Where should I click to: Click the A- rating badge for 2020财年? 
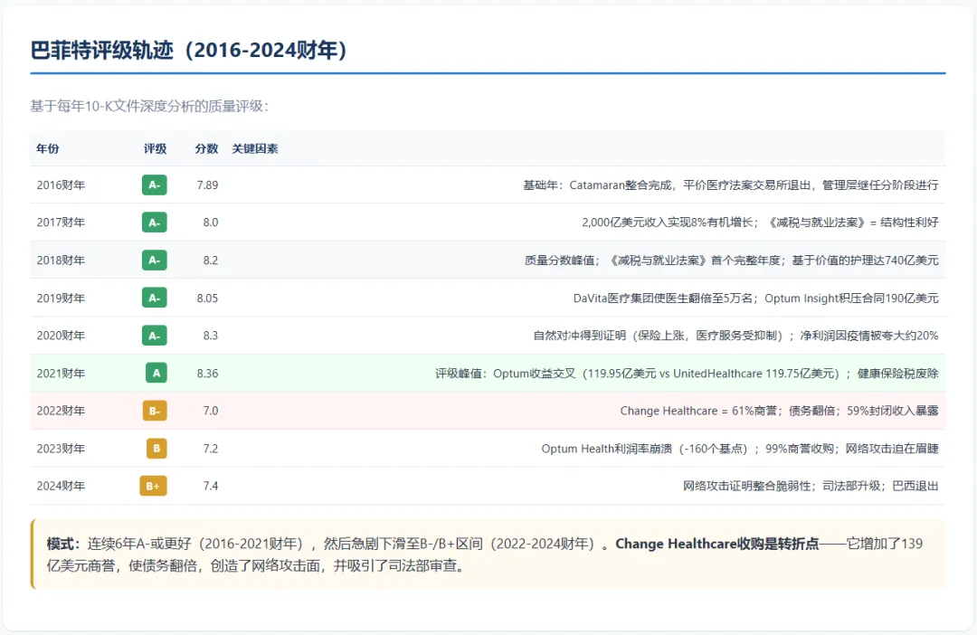point(155,336)
